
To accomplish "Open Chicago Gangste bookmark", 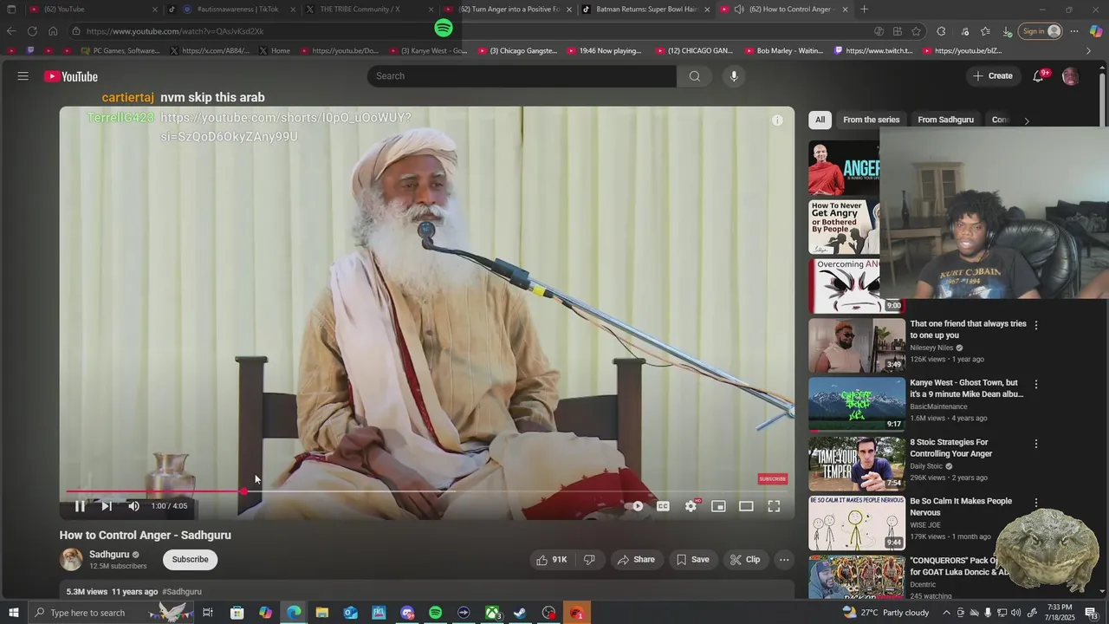I will coord(517,51).
